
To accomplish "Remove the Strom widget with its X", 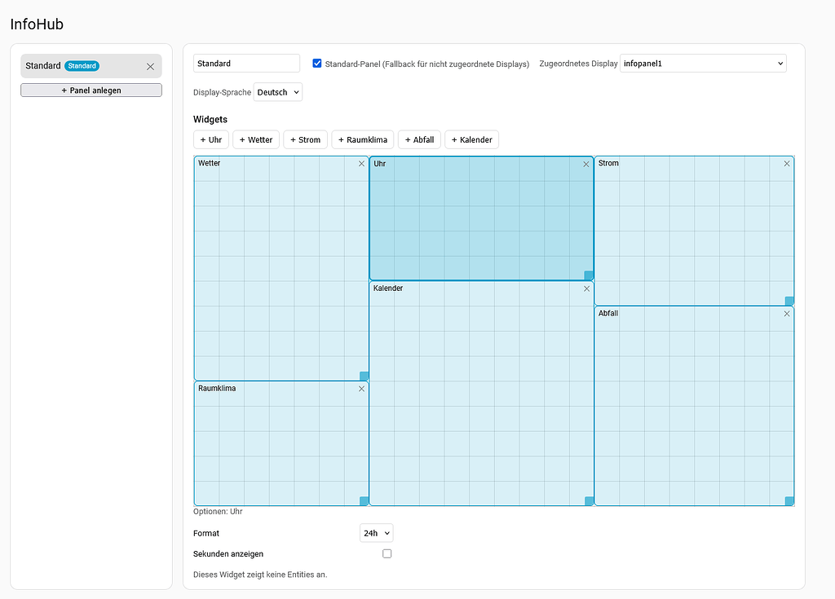I will (x=787, y=164).
